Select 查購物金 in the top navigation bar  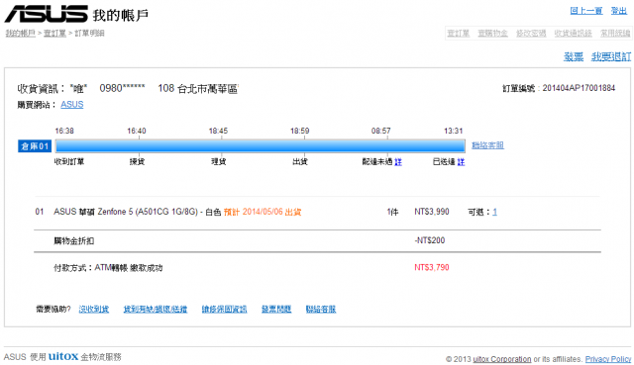[492, 33]
